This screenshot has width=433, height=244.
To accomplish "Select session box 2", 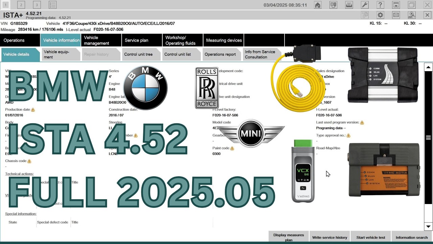I will tap(21, 5).
